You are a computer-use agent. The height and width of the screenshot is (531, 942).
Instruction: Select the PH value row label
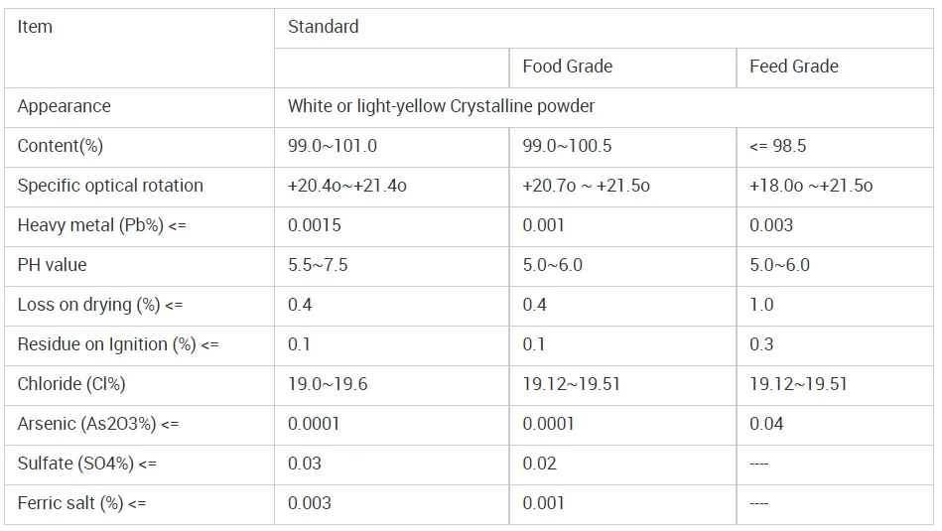pos(139,266)
